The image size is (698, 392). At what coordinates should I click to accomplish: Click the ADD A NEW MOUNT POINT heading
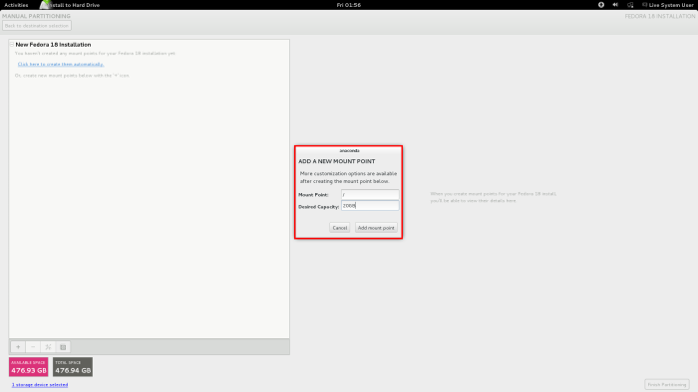click(337, 161)
